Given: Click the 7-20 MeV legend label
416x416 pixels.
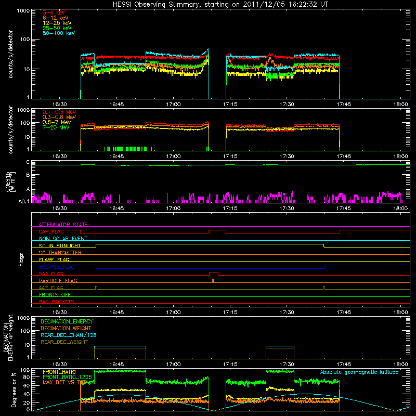Looking at the screenshot, I should tap(56, 127).
